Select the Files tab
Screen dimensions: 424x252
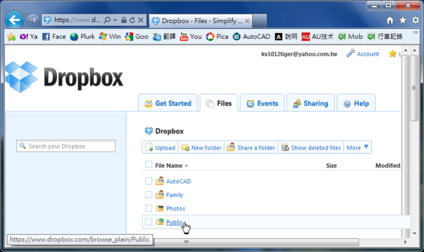[219, 103]
